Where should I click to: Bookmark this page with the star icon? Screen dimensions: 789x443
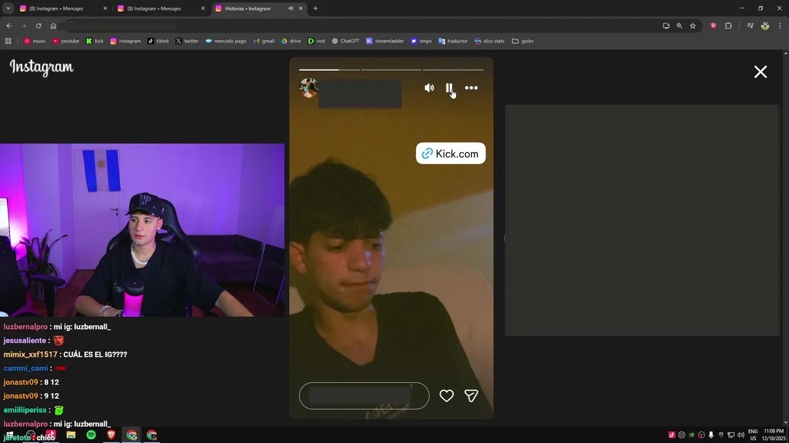[x=693, y=26]
